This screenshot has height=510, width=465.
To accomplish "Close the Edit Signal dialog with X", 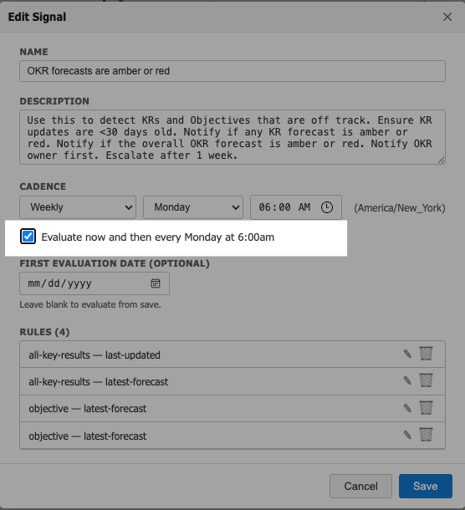I will (447, 17).
